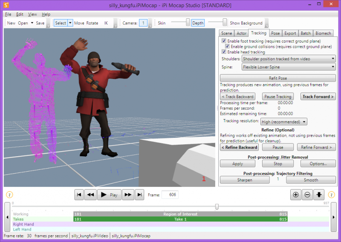Image resolution: width=341 pixels, height=242 pixels.
Task: Toggle Show Background option
Action: pos(246,23)
